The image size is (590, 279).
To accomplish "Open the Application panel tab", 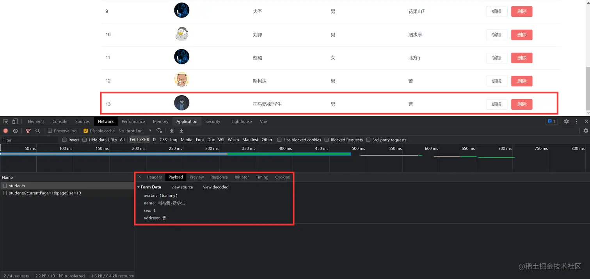I will point(187,121).
